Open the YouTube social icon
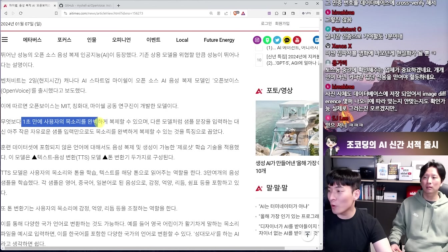 (297, 40)
